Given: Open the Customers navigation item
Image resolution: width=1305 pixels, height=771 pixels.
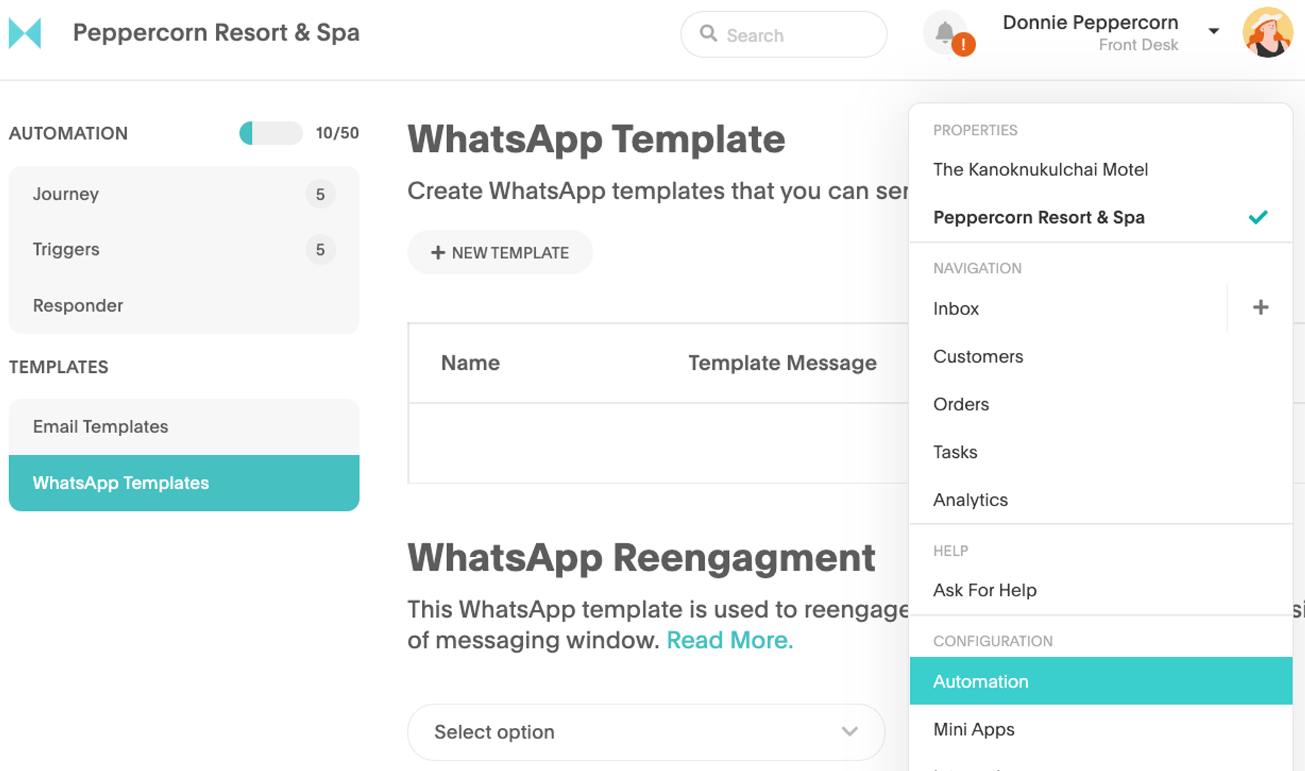Looking at the screenshot, I should tap(978, 356).
